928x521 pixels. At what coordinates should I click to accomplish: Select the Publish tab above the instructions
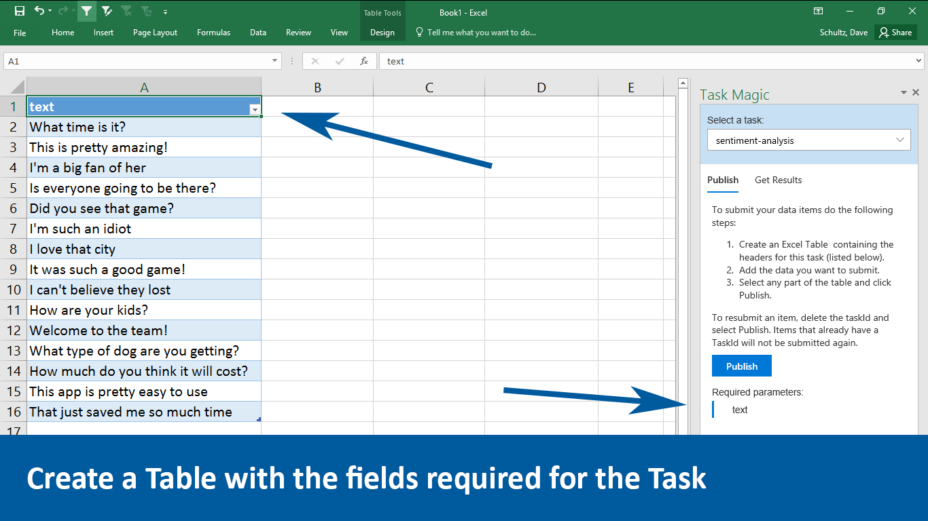tap(723, 180)
